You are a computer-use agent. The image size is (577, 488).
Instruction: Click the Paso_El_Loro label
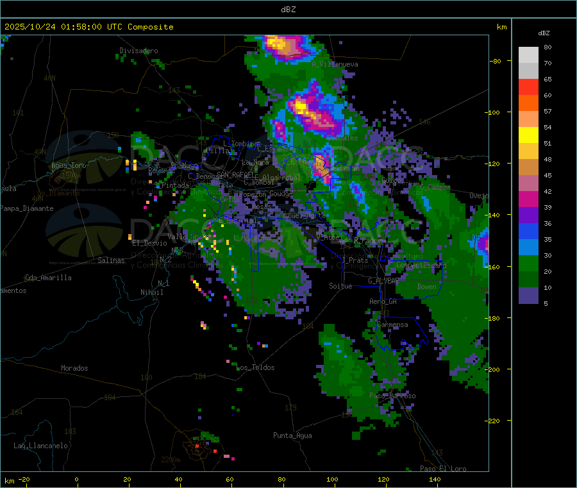pos(443,469)
